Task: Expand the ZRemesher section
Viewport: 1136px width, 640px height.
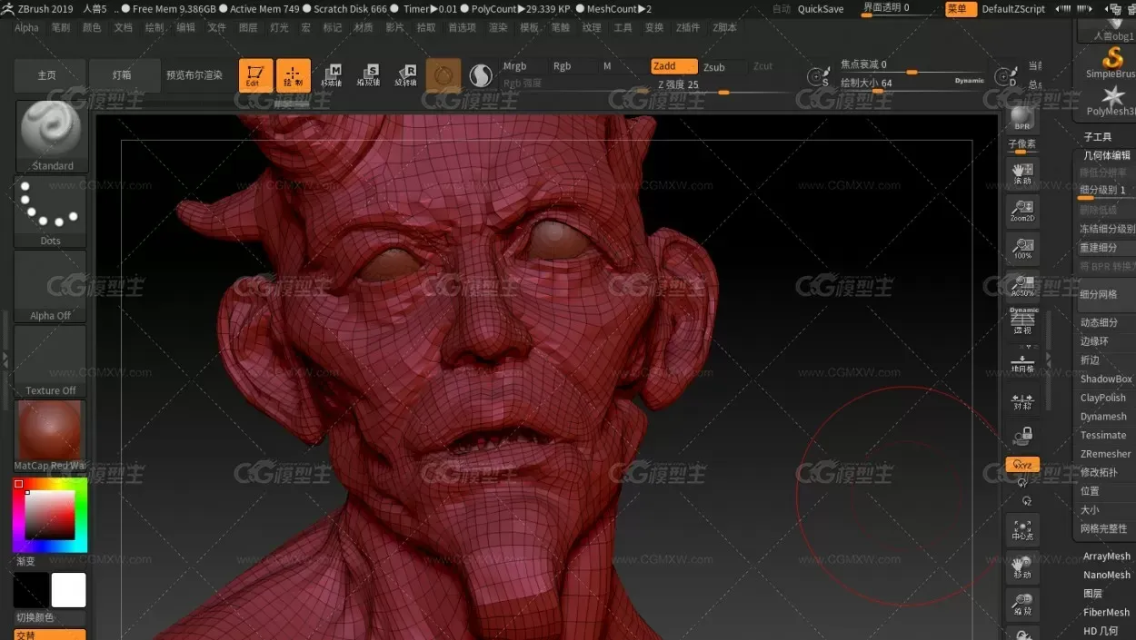Action: 1105,454
